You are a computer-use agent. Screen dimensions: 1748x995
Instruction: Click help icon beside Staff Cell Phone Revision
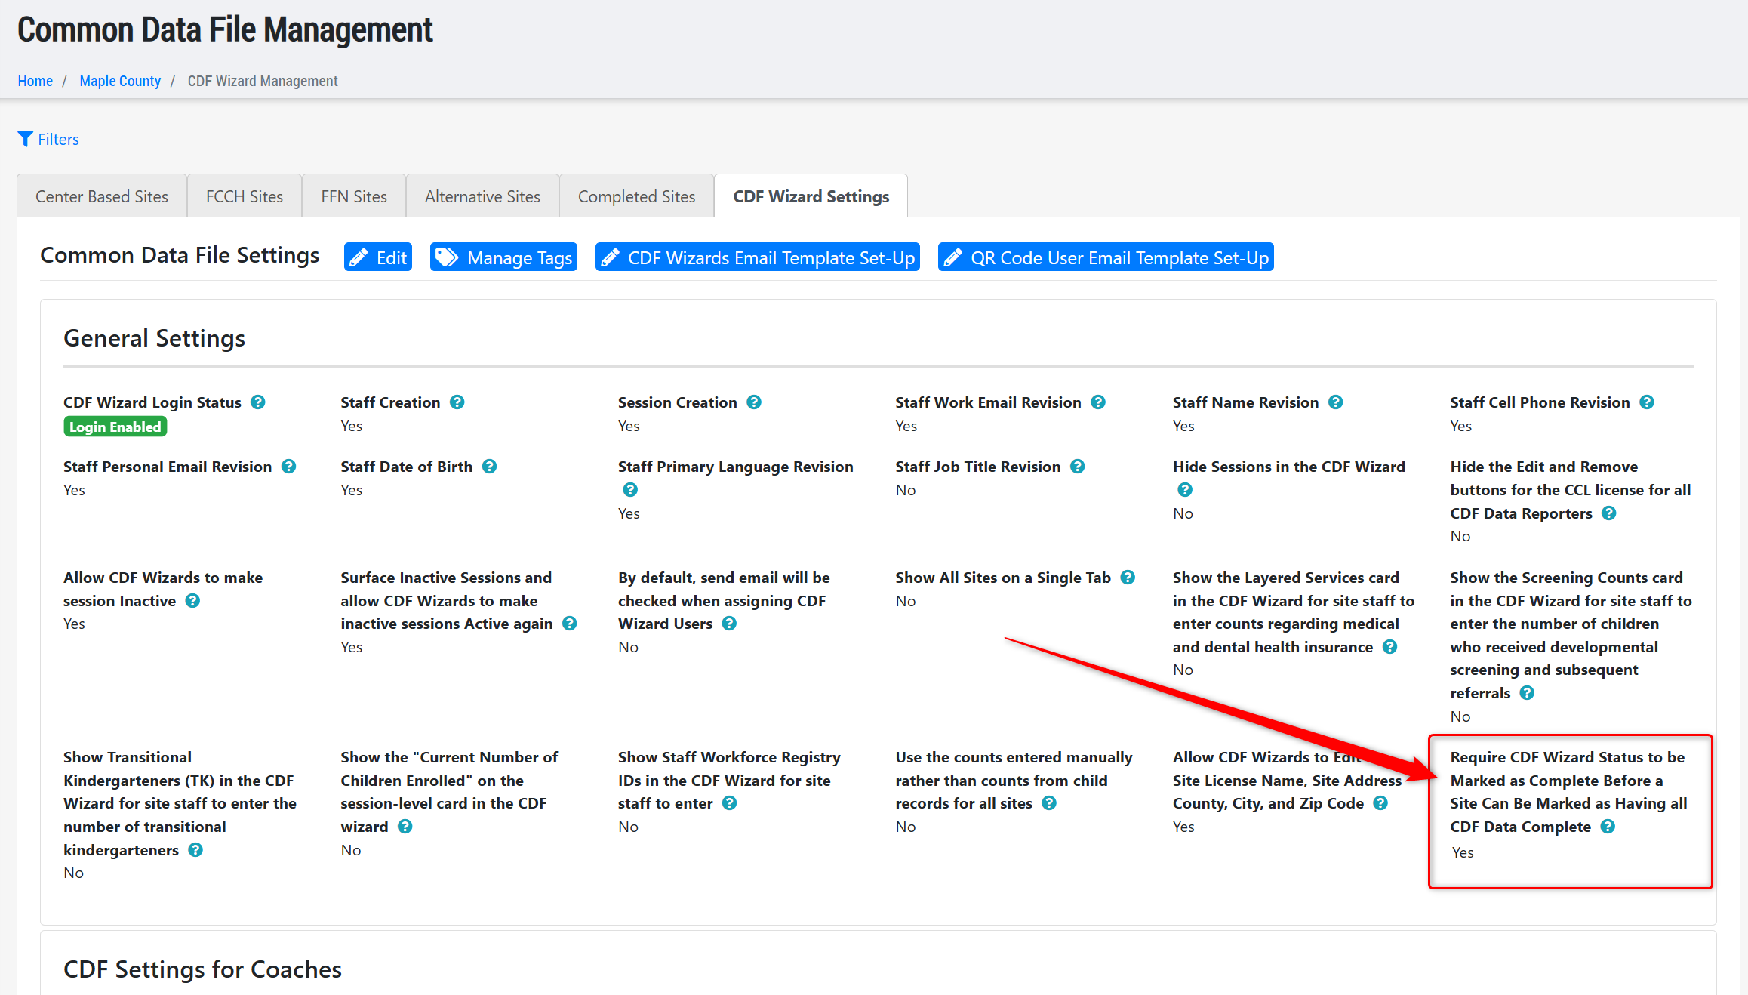pos(1647,402)
